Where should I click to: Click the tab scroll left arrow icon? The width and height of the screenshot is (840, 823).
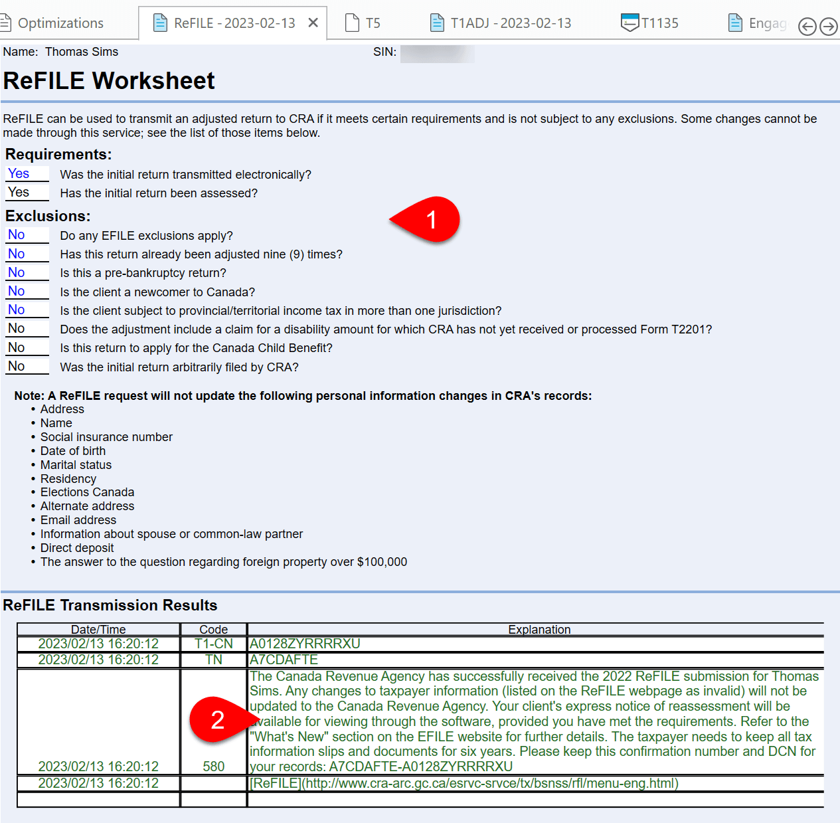[x=807, y=27]
